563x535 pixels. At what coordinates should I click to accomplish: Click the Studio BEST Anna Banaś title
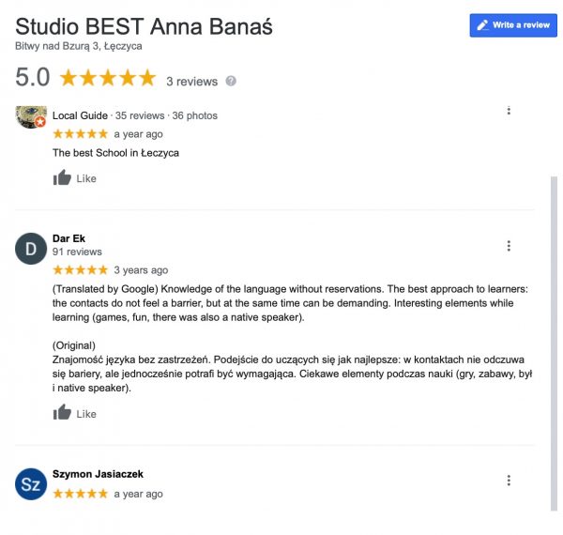coord(144,25)
